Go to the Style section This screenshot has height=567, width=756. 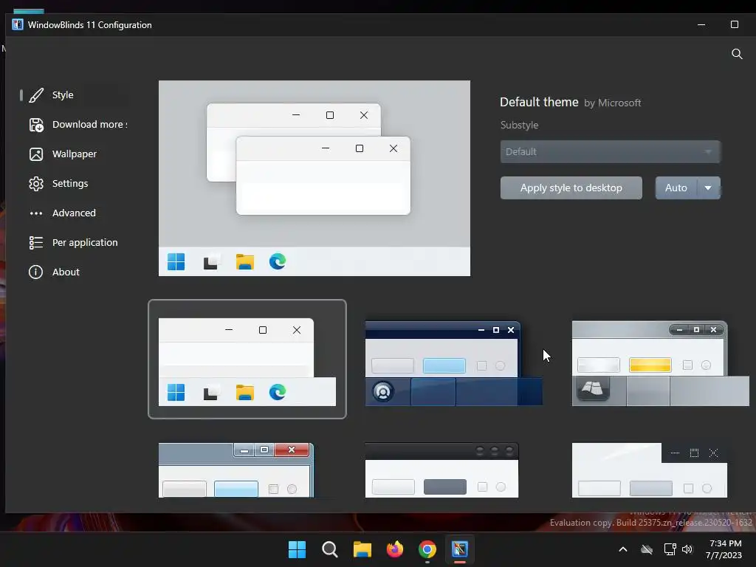click(63, 95)
